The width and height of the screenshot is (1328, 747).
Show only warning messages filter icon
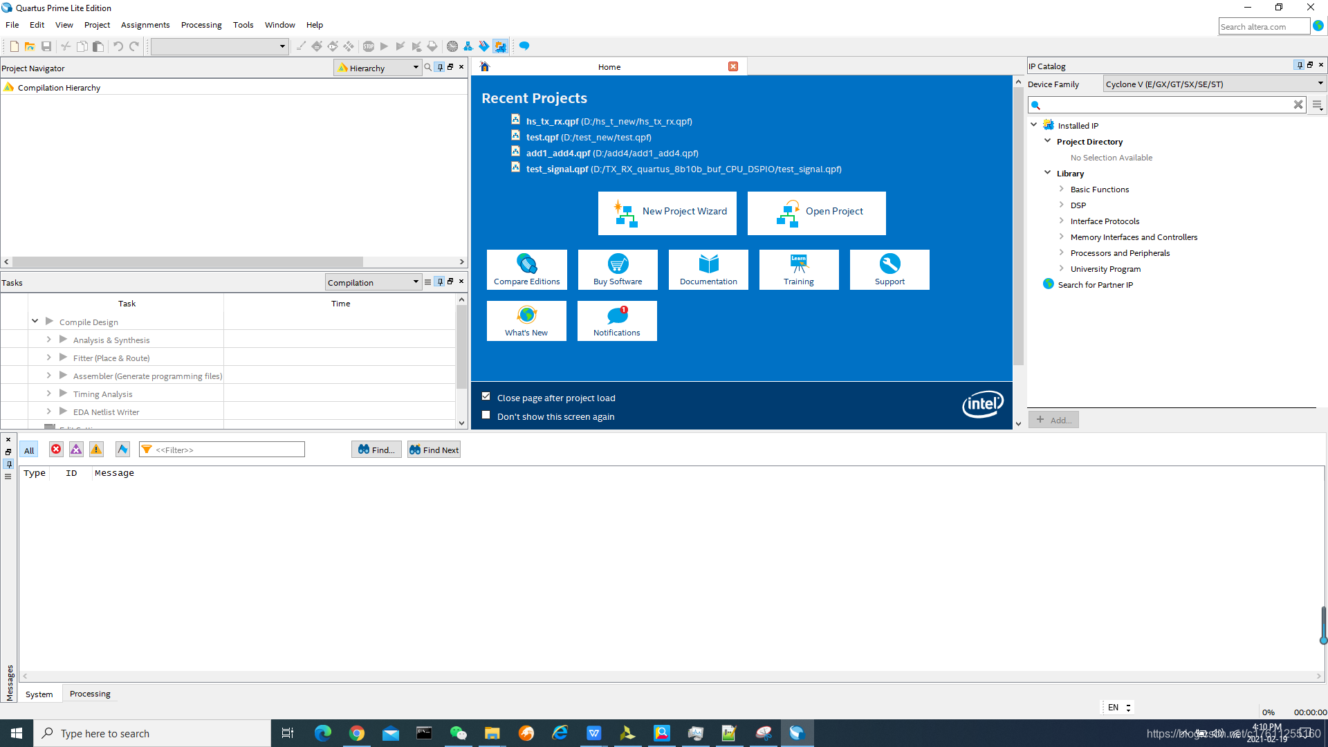[x=96, y=450]
